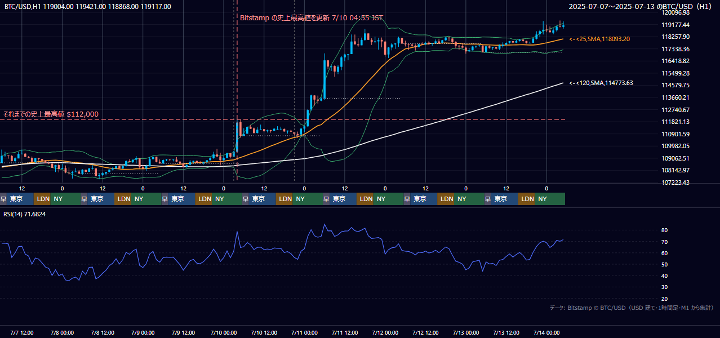Click price axis value 118257.90
The image size is (720, 338).
pyautogui.click(x=675, y=37)
